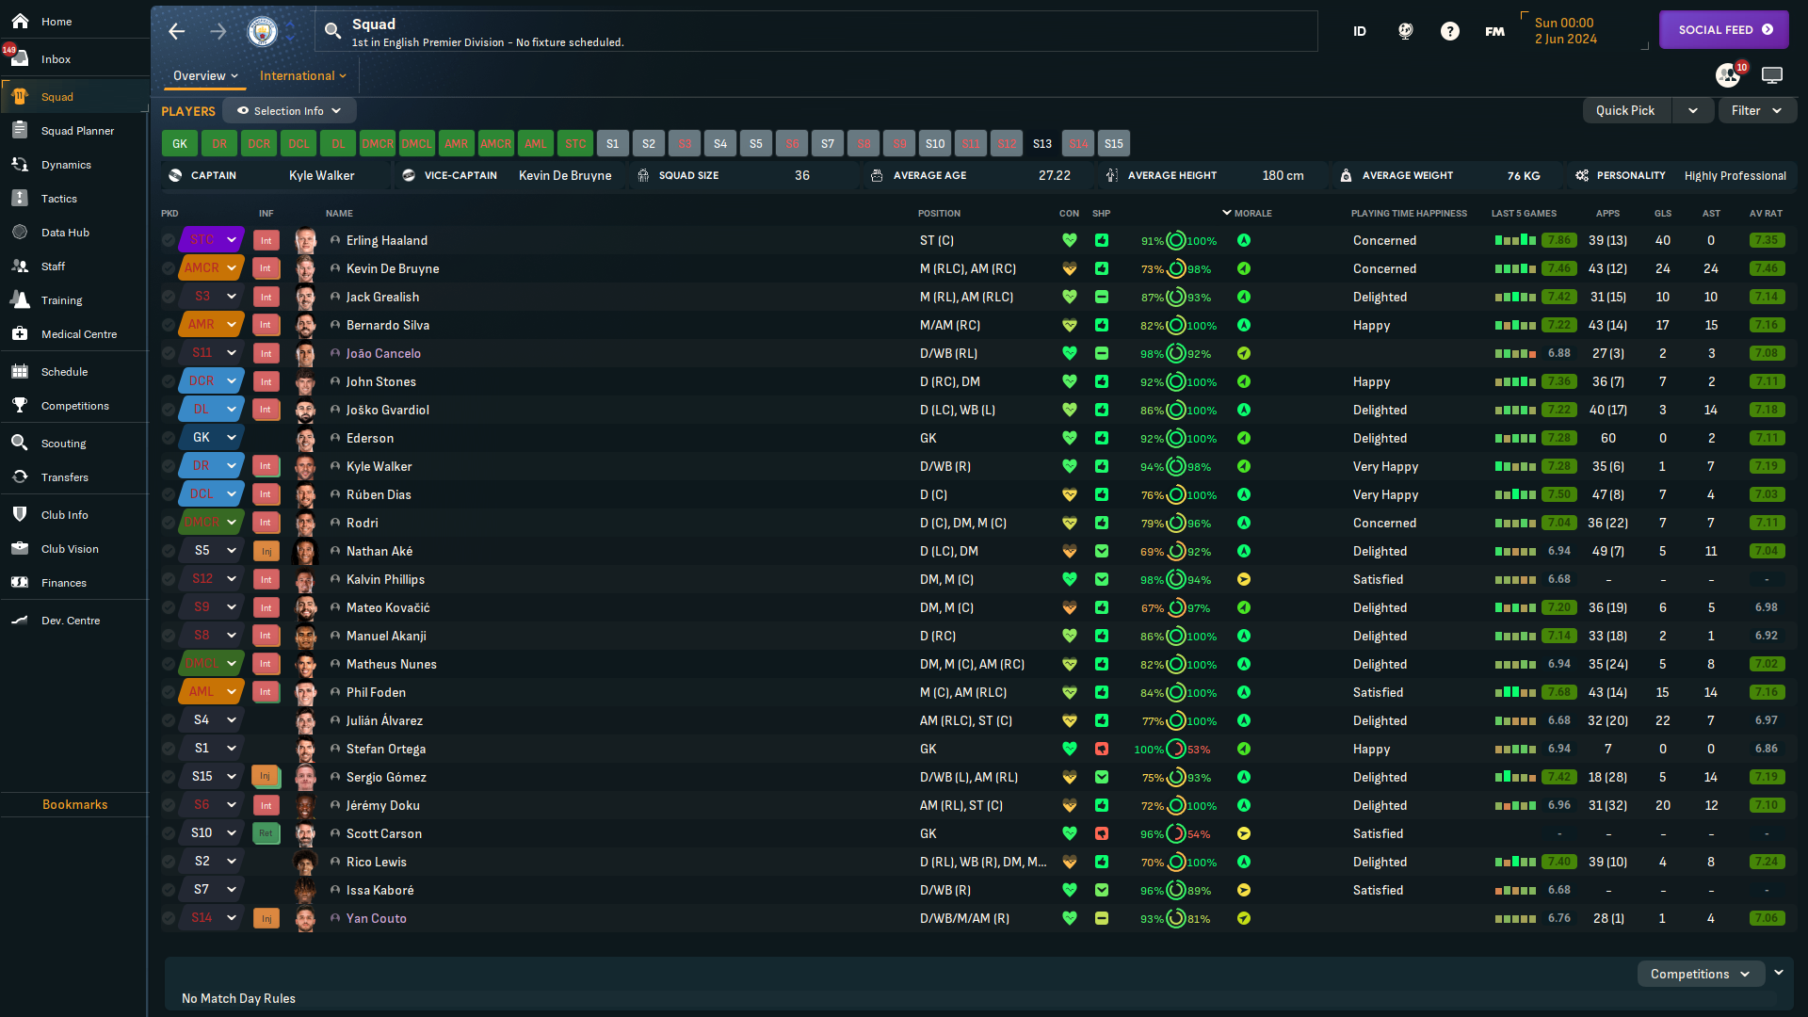Open the FM menu icon

pos(1495,31)
